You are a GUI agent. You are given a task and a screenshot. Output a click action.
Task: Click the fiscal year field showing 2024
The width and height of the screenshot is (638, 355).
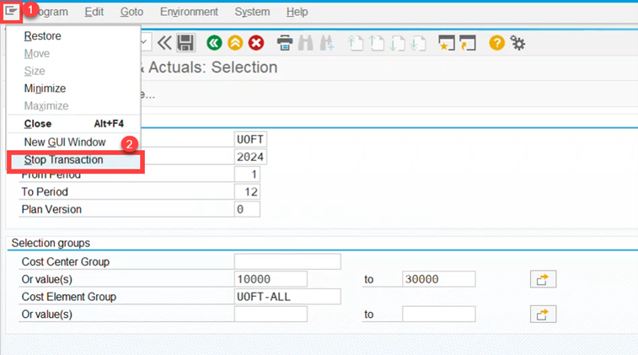[x=250, y=157]
